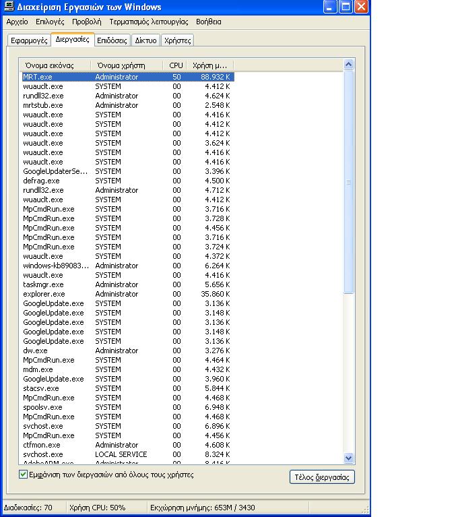This screenshot has width=454, height=517.
Task: Open the Προβολή menu
Action: 87,22
